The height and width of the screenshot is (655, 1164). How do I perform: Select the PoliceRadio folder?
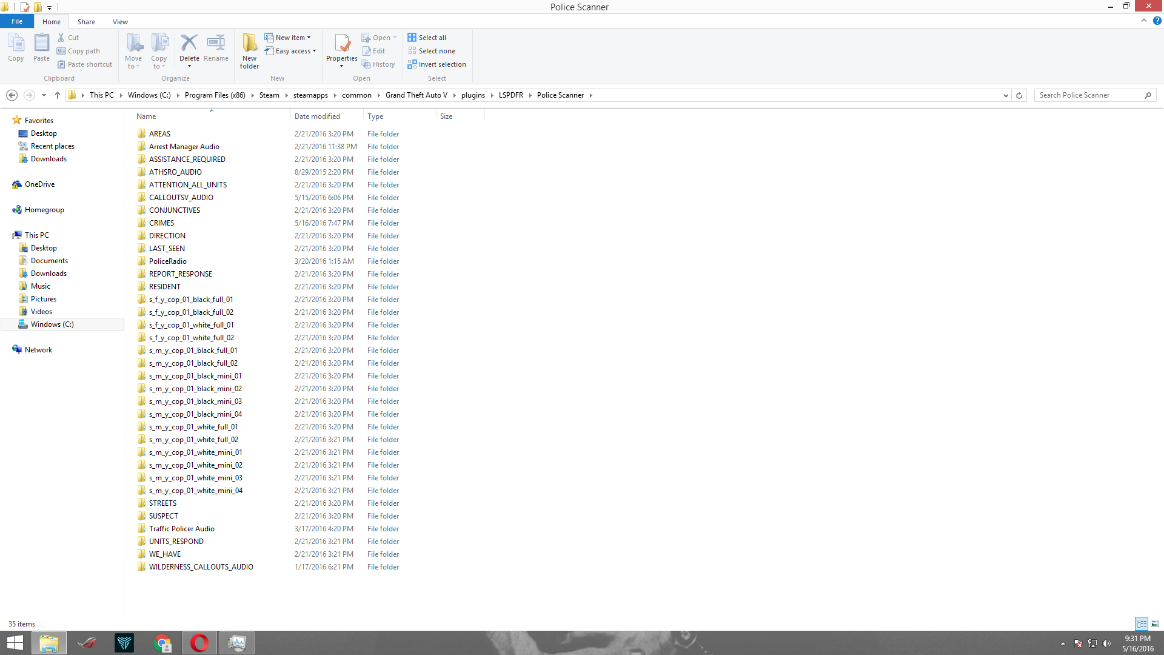pyautogui.click(x=168, y=261)
